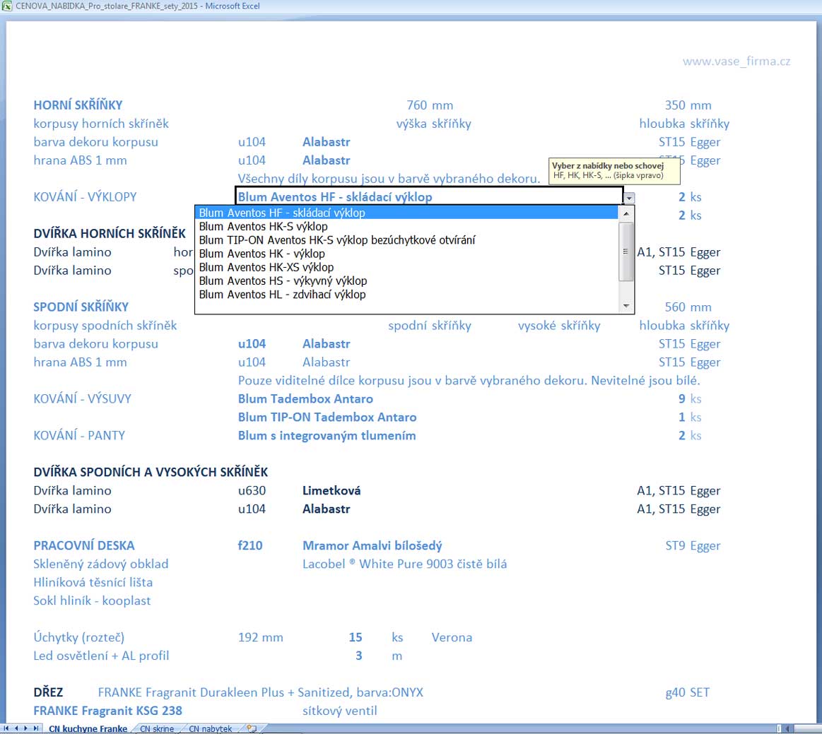Screen dimensions: 822x734
Task: Select the Skleněný zádový obklad label
Action: coord(101,564)
